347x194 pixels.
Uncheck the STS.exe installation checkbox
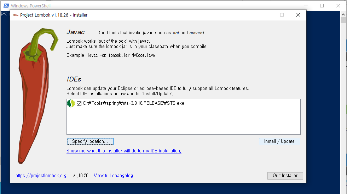(79, 103)
